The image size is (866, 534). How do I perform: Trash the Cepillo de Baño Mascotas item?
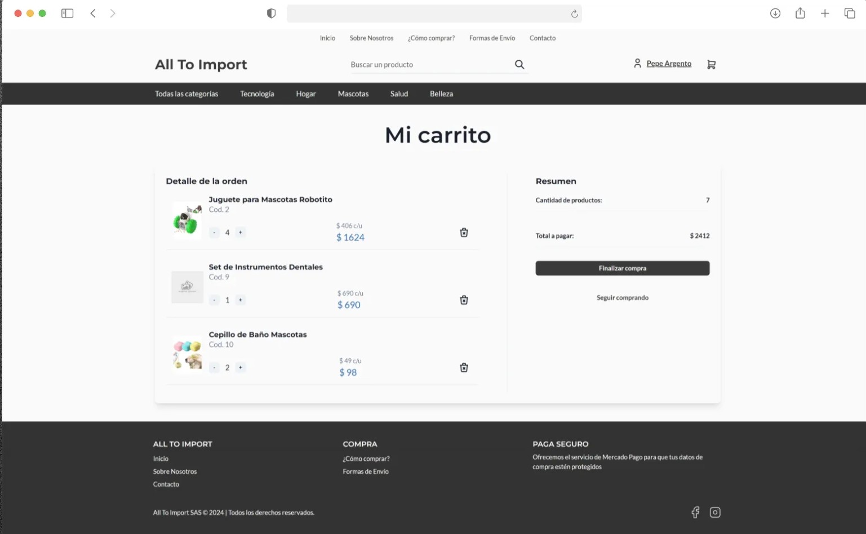pos(464,368)
